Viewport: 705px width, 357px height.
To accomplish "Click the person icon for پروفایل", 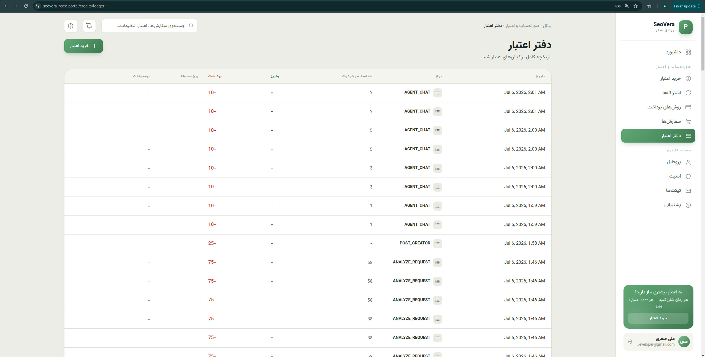I will 688,162.
